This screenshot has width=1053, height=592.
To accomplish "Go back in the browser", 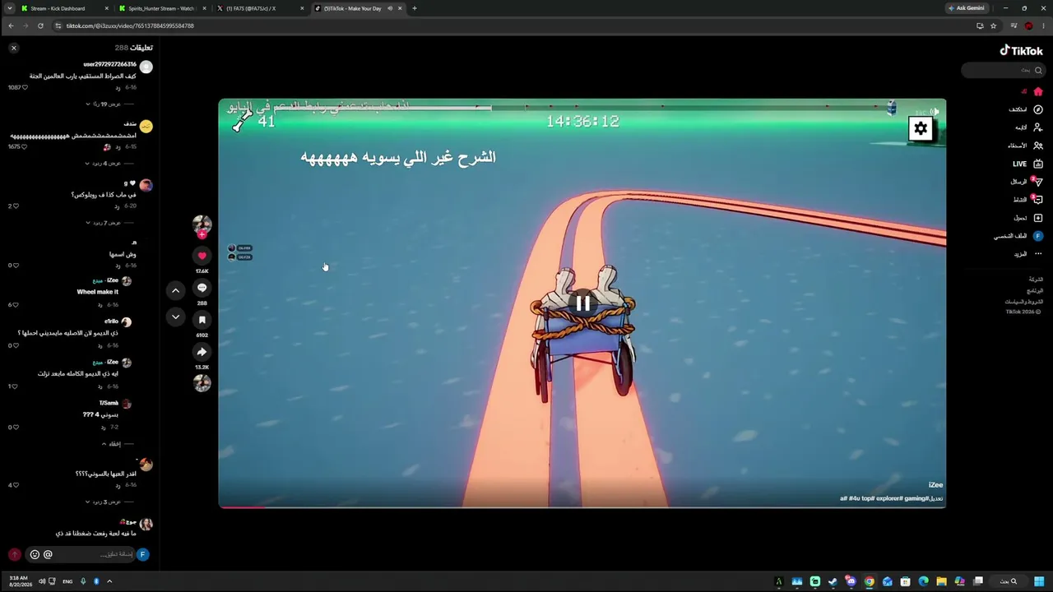I will (11, 25).
